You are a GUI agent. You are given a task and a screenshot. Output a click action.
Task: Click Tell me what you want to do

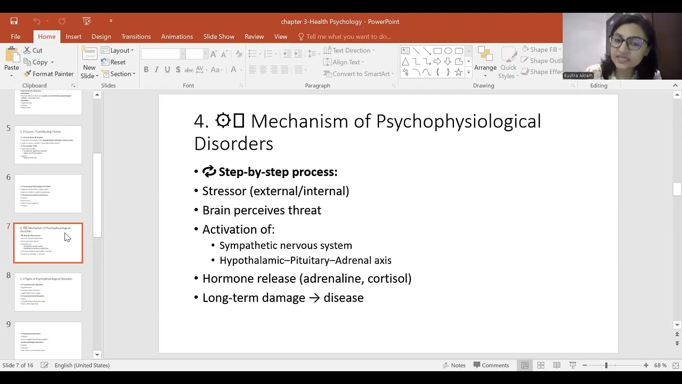345,36
